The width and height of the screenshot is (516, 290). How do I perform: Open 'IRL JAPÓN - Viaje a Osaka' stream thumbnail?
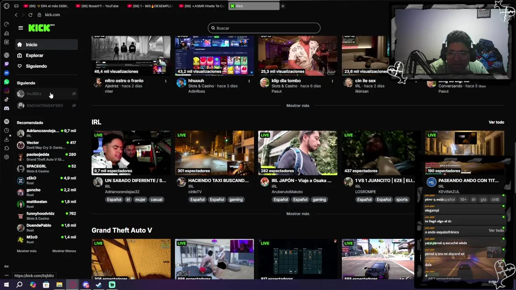298,153
